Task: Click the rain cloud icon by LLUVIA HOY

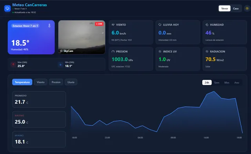Action: [160, 25]
